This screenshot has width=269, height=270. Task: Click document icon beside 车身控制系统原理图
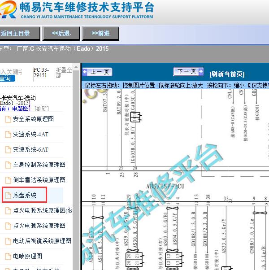(x=8, y=165)
